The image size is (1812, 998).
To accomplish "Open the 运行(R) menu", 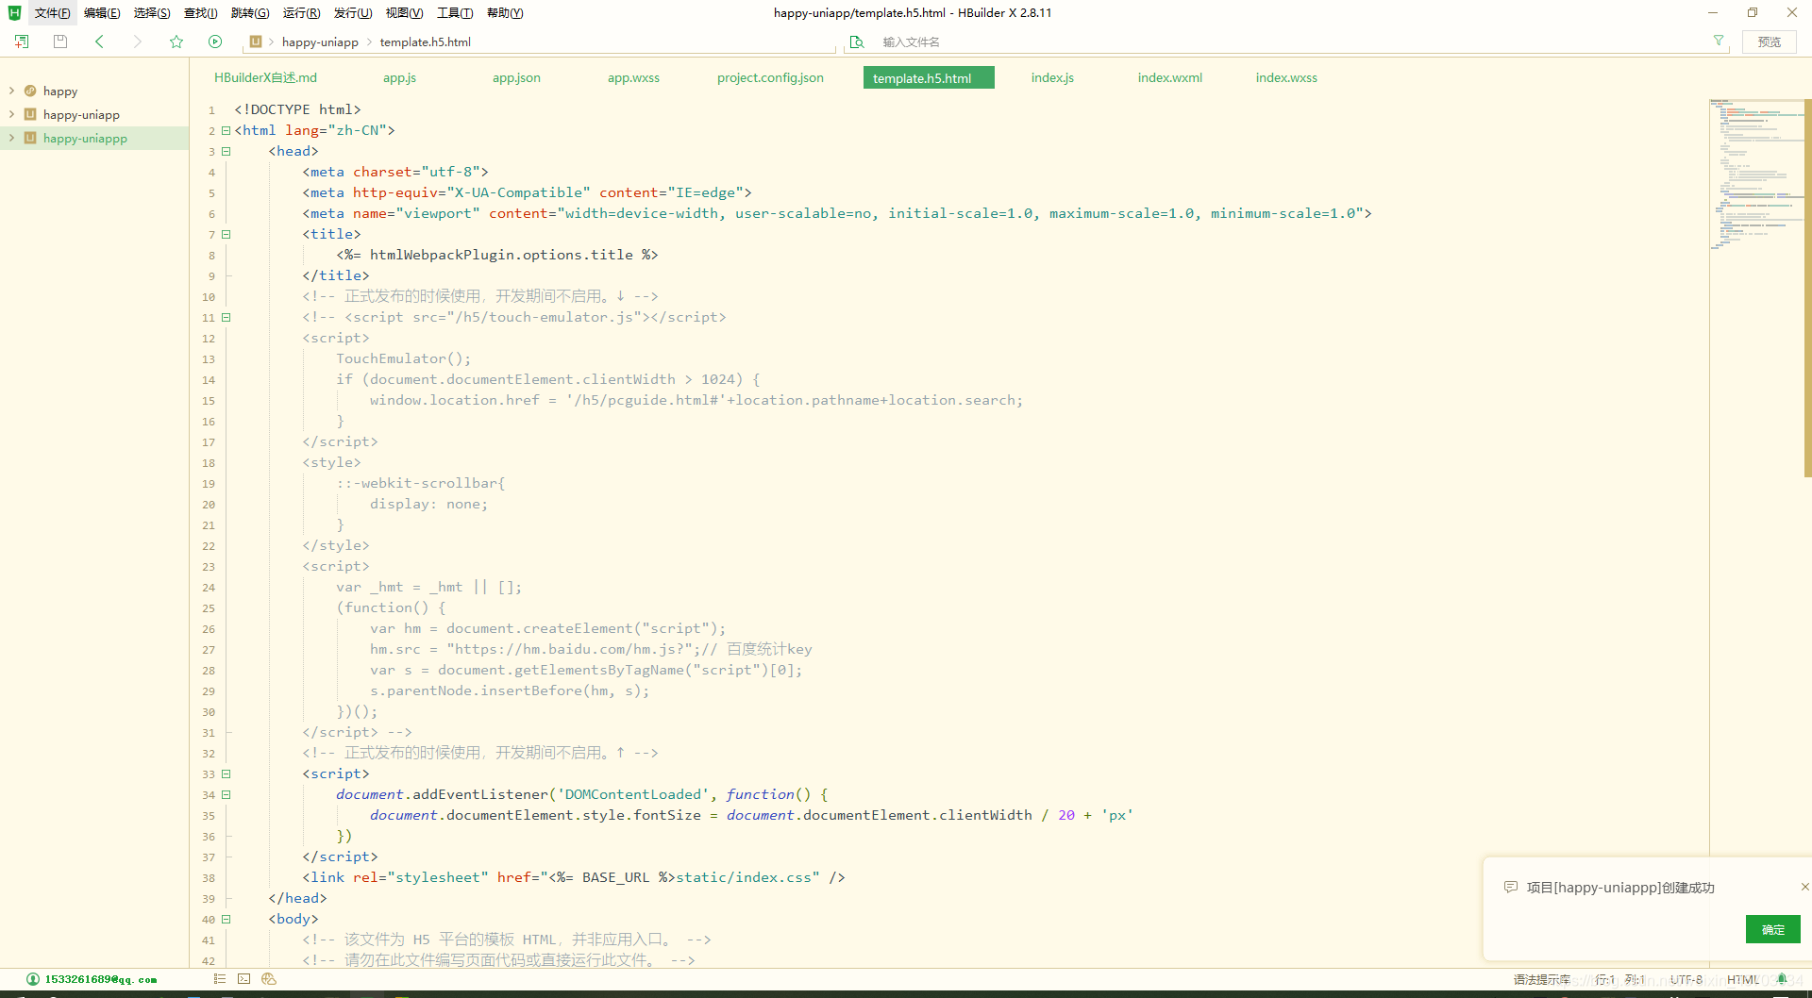I will tap(301, 12).
